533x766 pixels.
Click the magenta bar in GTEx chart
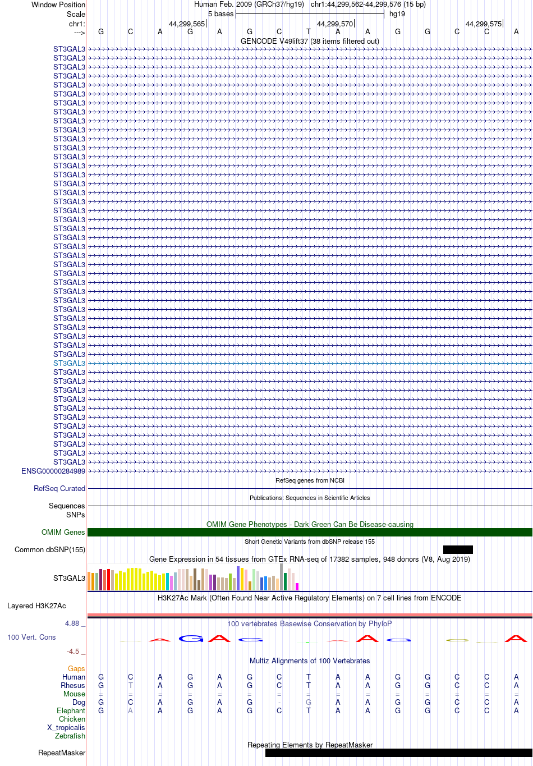pyautogui.click(x=297, y=586)
